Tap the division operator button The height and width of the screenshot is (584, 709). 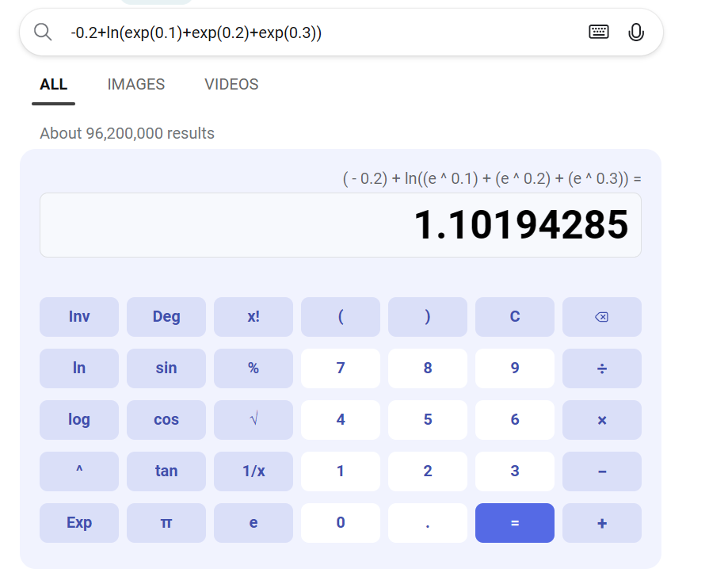[602, 368]
